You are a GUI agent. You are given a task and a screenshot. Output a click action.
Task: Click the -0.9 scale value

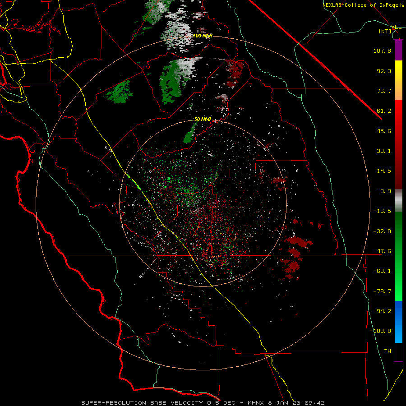click(384, 191)
